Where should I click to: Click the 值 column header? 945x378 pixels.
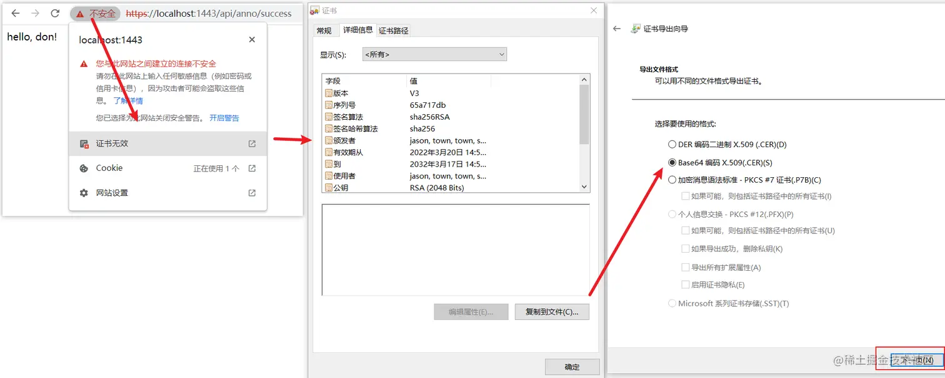(x=449, y=81)
